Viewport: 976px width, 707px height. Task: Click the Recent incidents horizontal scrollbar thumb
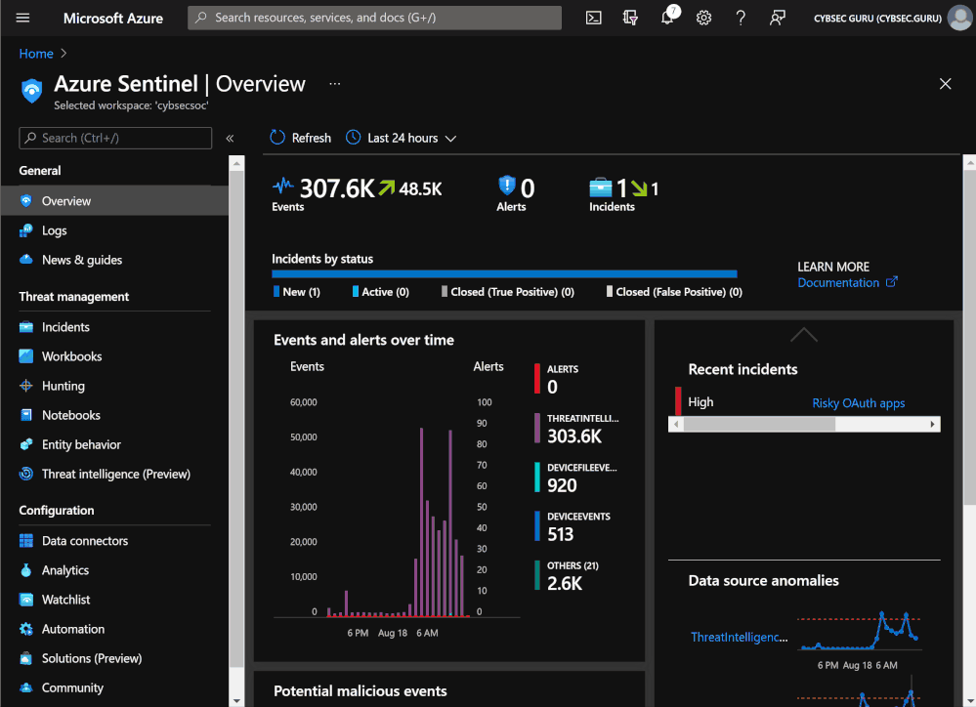tap(759, 425)
